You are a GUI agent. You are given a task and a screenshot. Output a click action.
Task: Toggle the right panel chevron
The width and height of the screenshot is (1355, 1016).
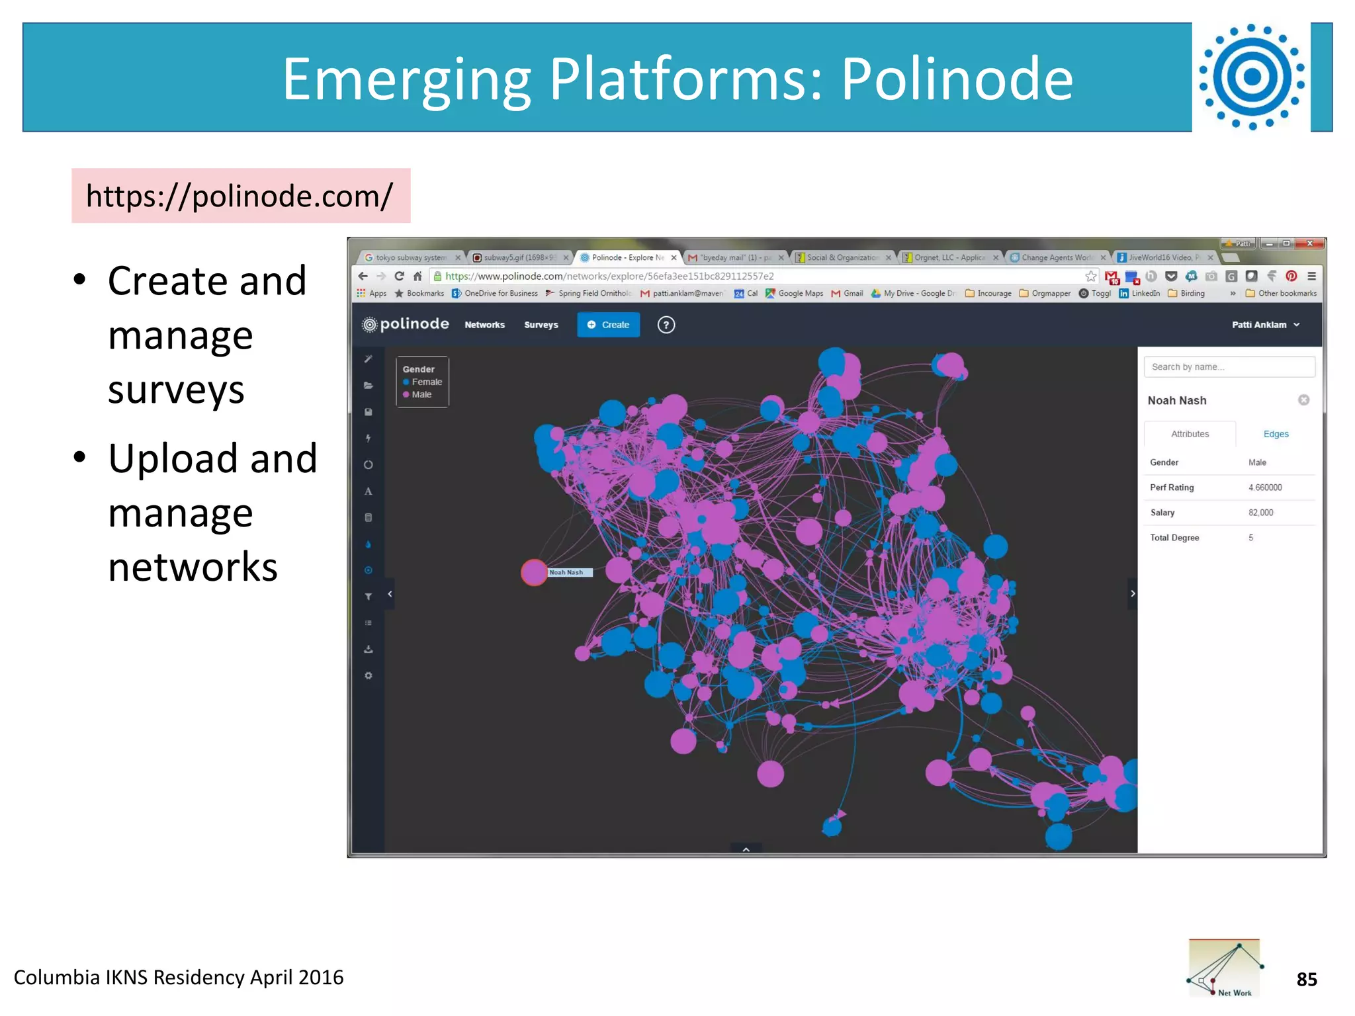point(1133,594)
